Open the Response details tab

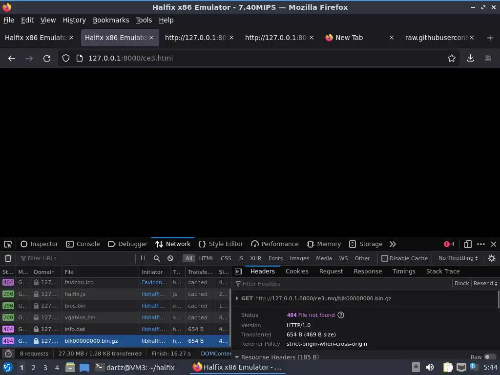click(x=368, y=271)
